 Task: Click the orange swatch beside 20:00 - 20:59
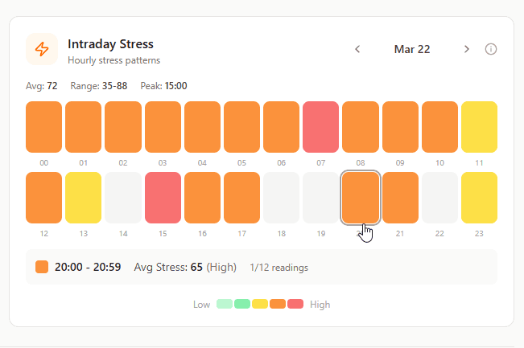[42, 267]
